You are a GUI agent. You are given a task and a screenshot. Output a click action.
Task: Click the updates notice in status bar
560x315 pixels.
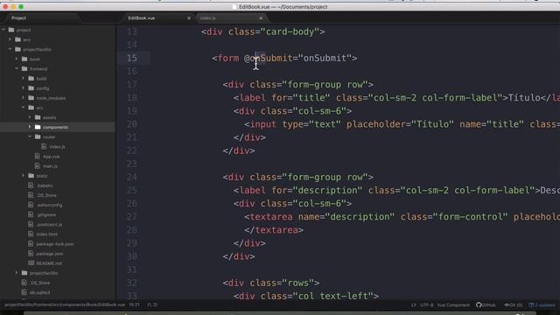click(x=542, y=304)
